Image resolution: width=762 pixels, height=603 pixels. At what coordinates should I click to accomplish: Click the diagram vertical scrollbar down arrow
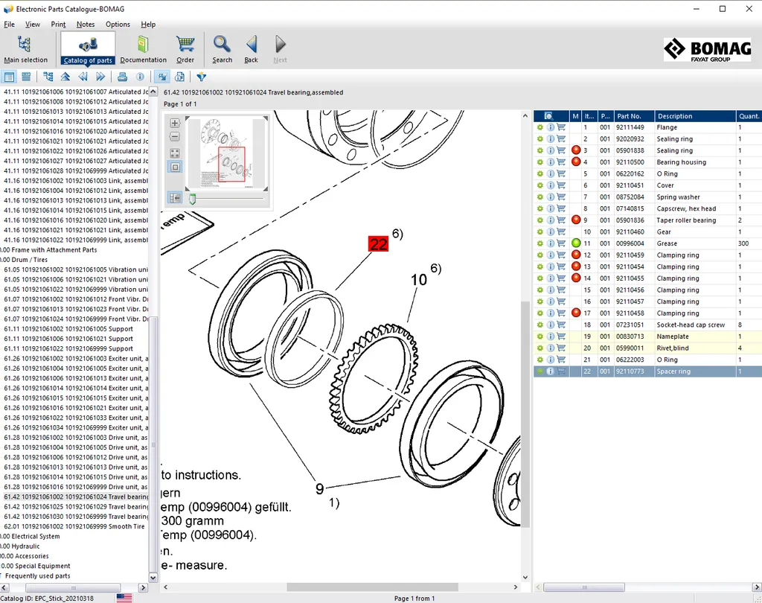(x=525, y=577)
